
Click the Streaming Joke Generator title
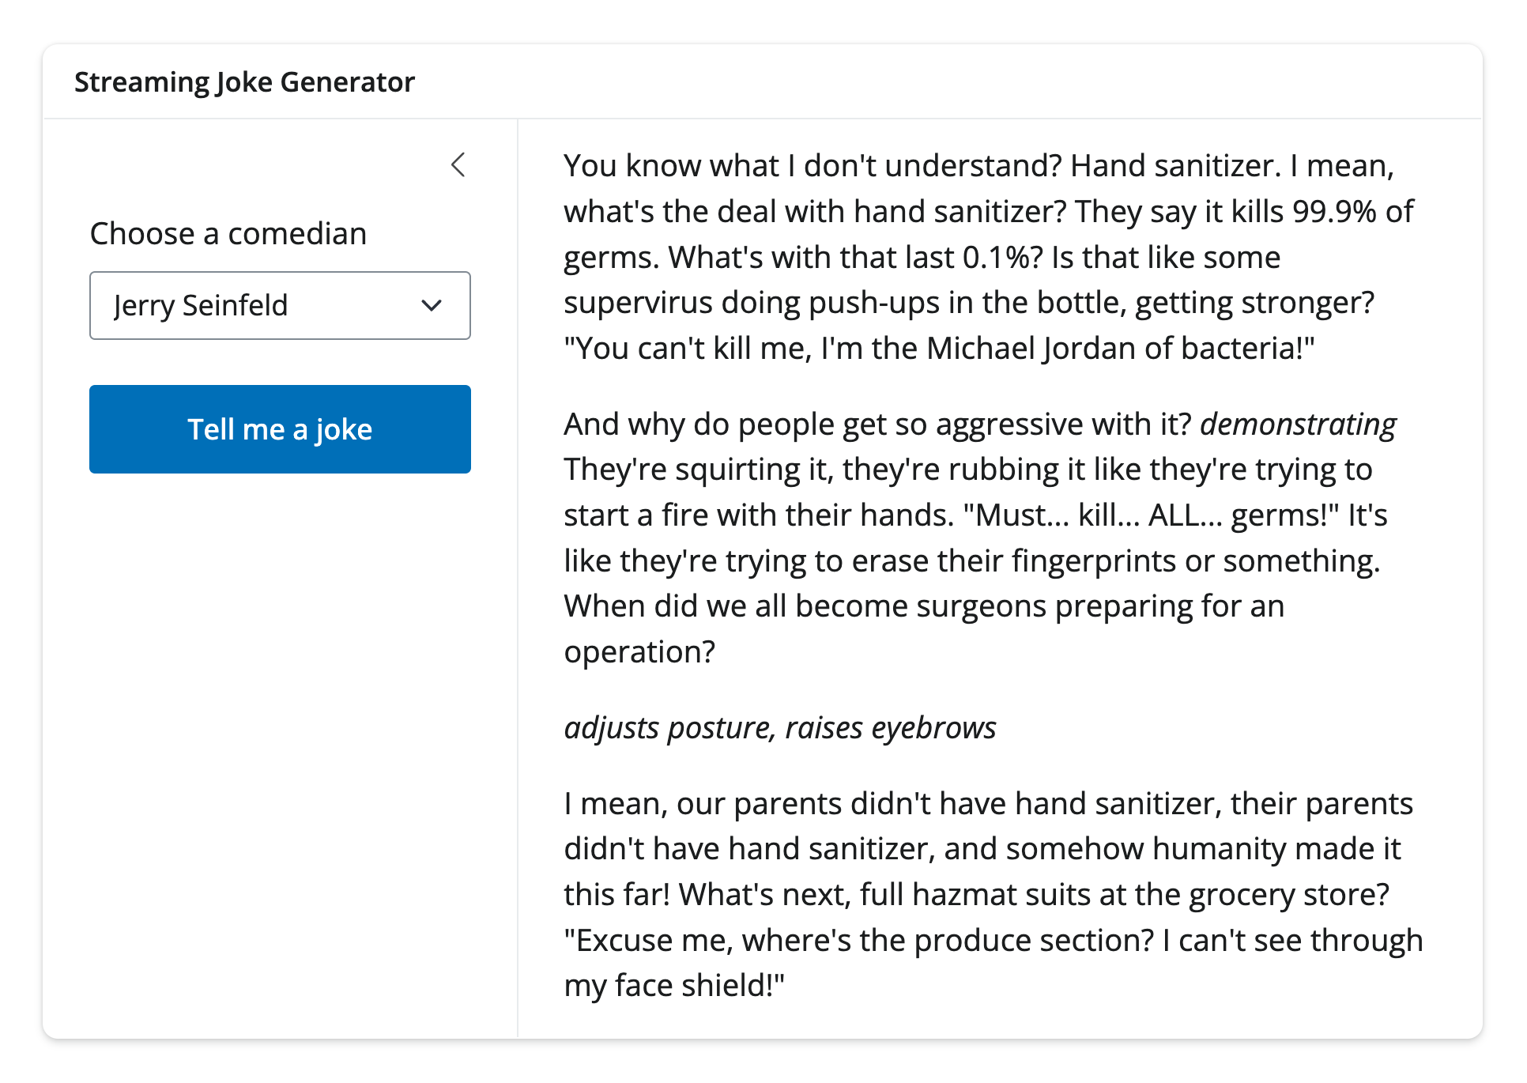(x=244, y=82)
